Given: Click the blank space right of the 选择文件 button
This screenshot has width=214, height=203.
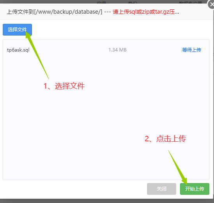Looking at the screenshot, I should pyautogui.click(x=120, y=30).
